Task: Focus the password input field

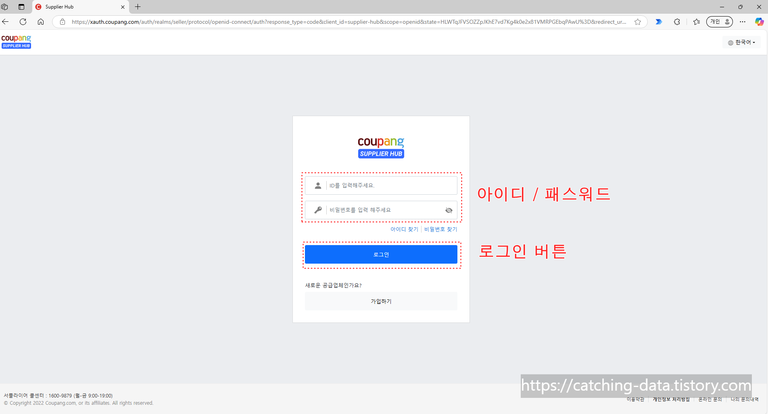Action: [381, 210]
